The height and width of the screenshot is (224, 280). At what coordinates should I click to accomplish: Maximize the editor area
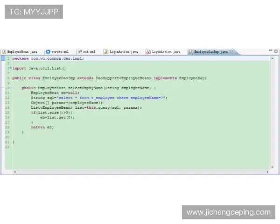pos(276,50)
